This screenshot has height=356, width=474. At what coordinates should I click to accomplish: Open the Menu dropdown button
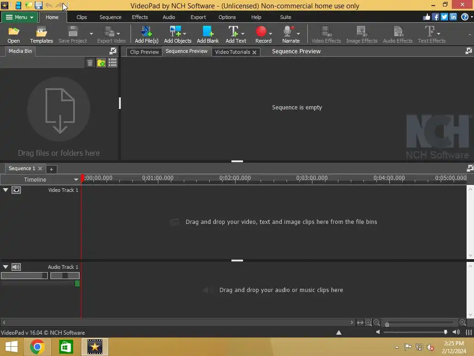click(19, 17)
